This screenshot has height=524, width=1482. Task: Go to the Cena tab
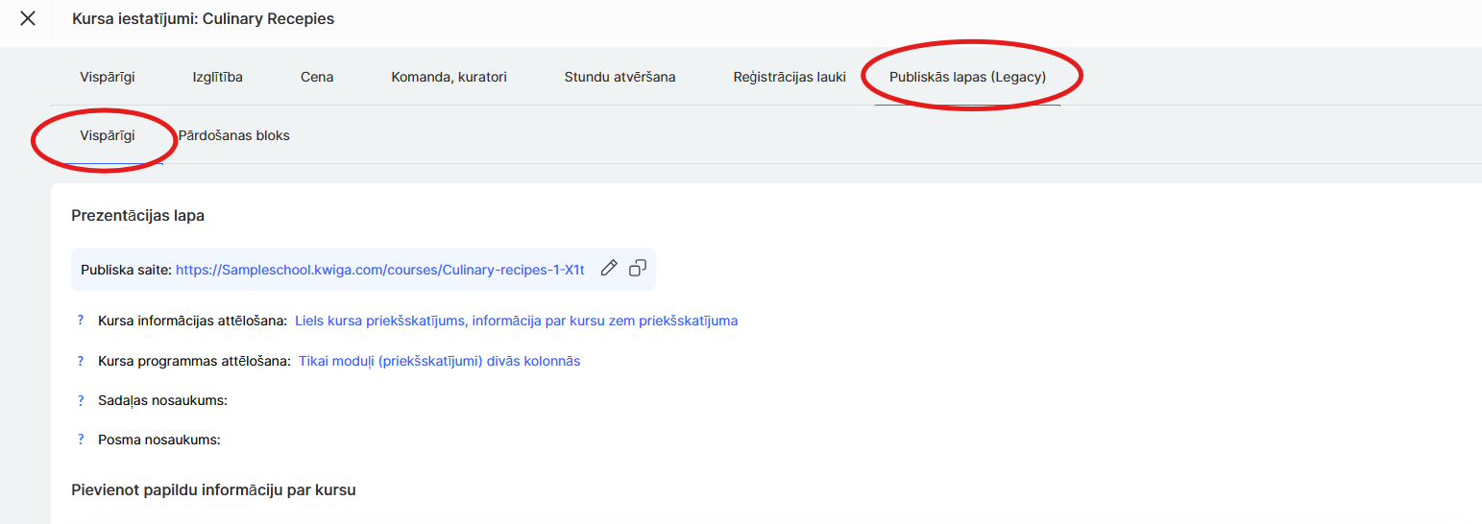(317, 77)
